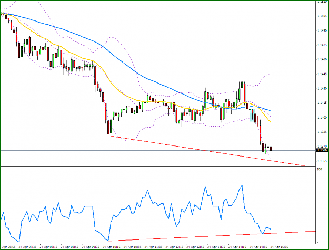Click the 0 level label on the indicator scale
329x250 pixels.
point(317,242)
